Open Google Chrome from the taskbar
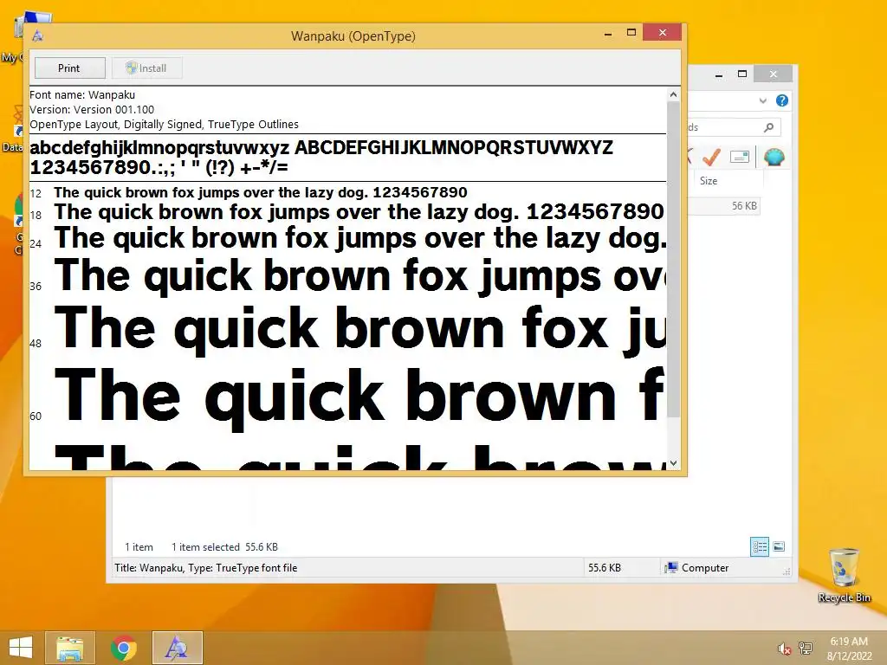The height and width of the screenshot is (665, 887). [x=123, y=648]
